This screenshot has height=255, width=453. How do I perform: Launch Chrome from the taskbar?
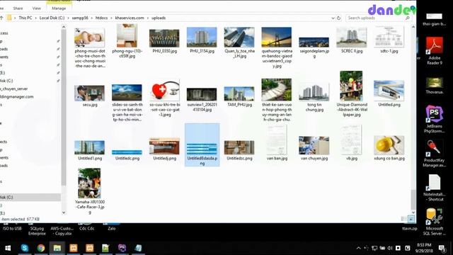pyautogui.click(x=41, y=248)
